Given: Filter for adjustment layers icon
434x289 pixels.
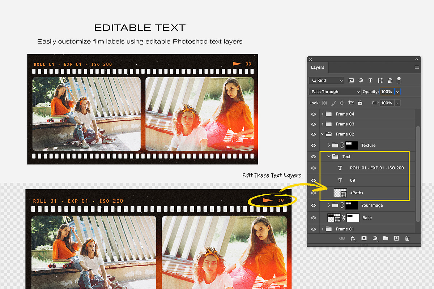Looking at the screenshot, I should 361,81.
